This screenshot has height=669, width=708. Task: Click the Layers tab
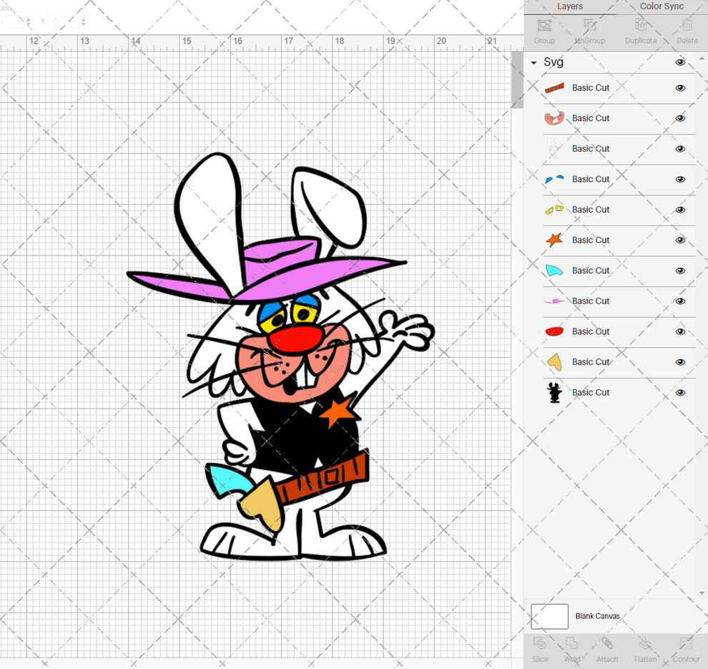570,6
